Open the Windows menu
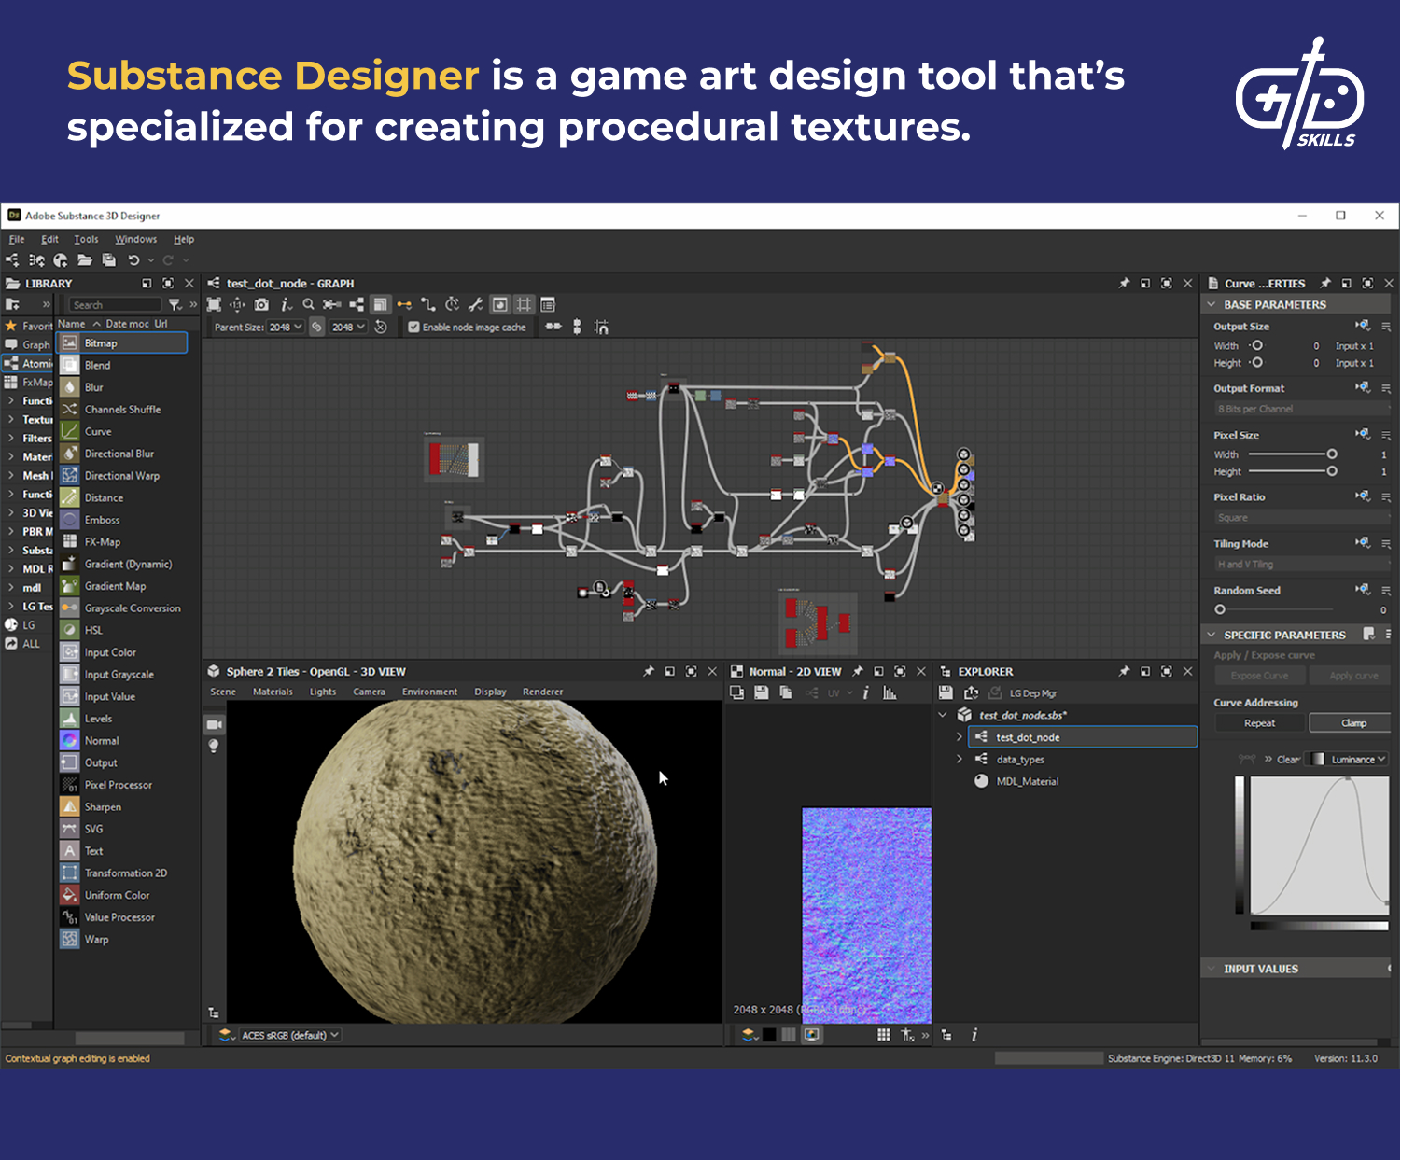 click(135, 239)
